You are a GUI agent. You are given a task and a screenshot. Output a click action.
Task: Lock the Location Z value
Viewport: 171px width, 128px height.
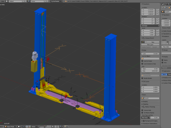(157, 14)
